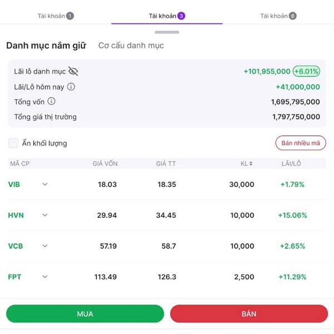Sort holdings by the KL arrows icon
Image resolution: width=334 pixels, height=334 pixels.
(251, 164)
